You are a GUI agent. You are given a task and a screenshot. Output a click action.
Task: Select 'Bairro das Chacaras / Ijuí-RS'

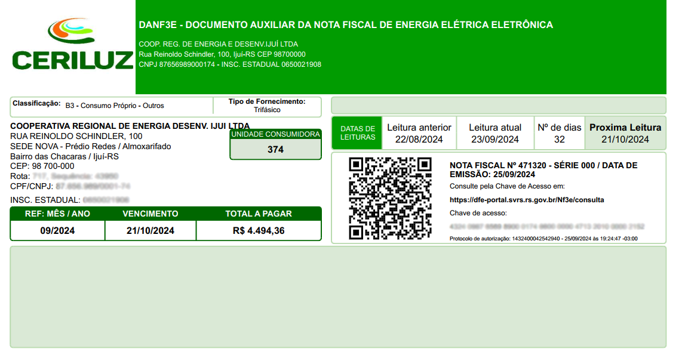point(64,156)
